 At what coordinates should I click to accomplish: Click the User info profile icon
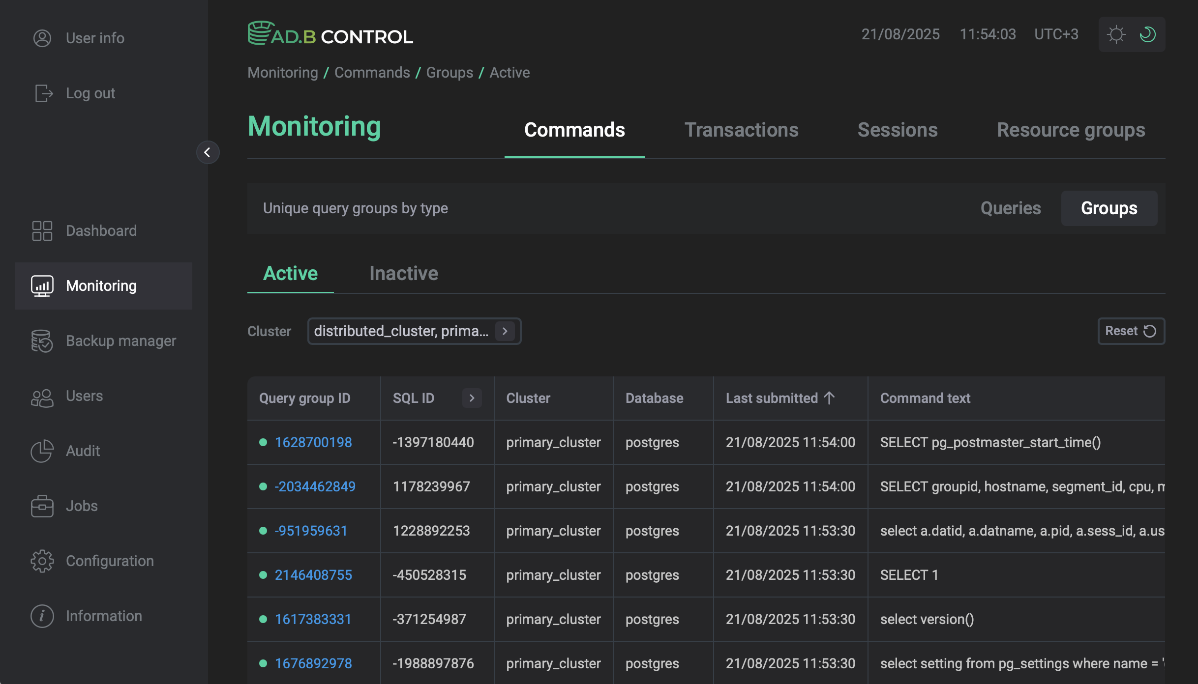42,38
